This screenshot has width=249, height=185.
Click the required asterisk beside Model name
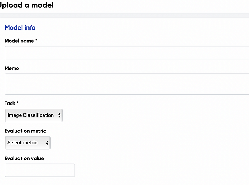click(x=36, y=40)
